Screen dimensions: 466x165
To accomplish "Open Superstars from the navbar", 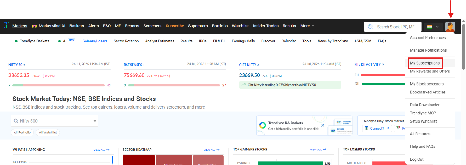I will click(198, 26).
